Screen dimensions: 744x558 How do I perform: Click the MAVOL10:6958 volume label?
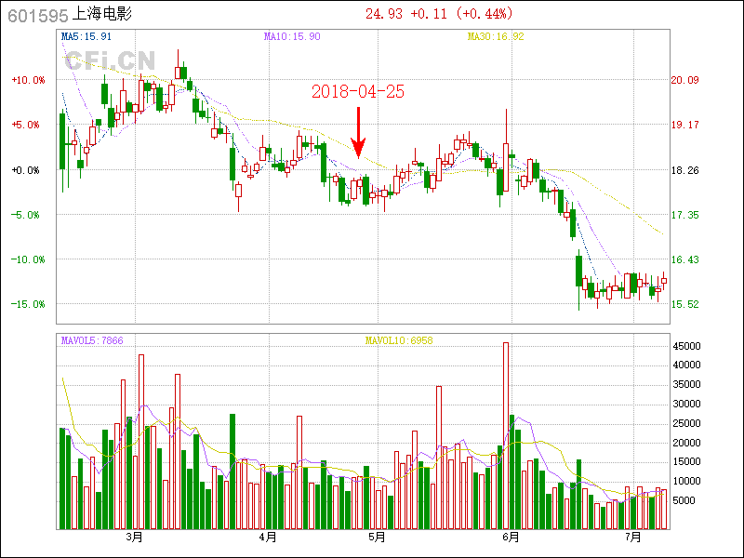tap(399, 340)
